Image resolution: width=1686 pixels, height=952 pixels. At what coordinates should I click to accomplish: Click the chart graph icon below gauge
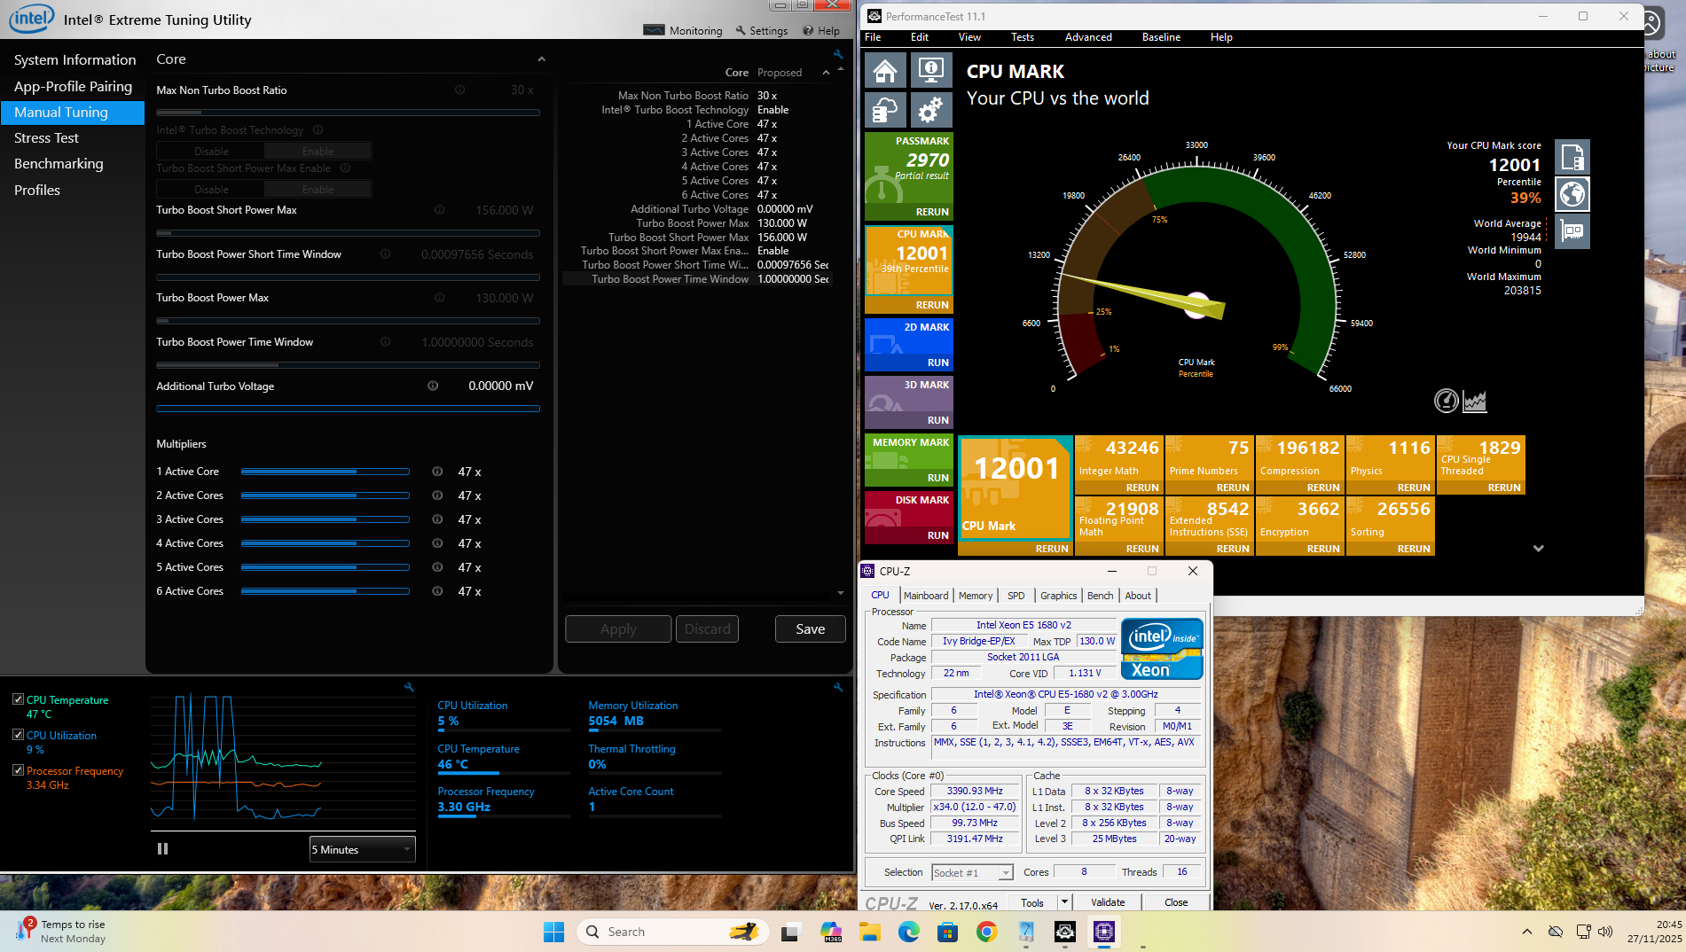[x=1474, y=402]
